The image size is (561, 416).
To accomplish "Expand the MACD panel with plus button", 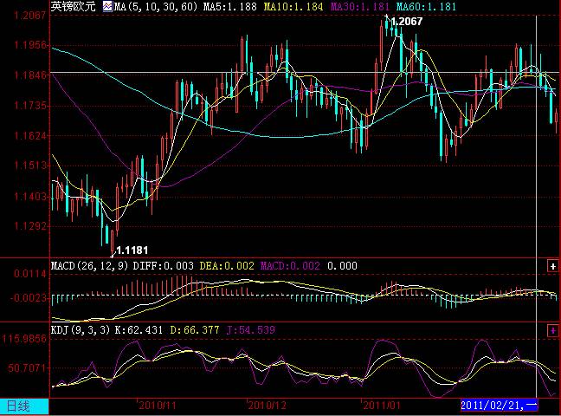I will [552, 266].
